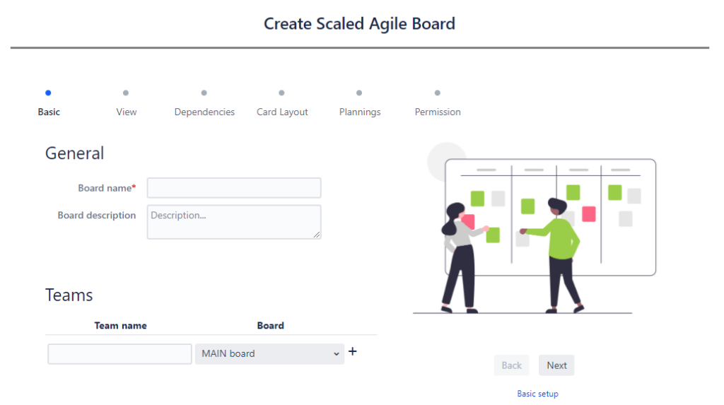Screen dimensions: 724x405
Task: Switch to the View step label
Action: click(x=127, y=112)
